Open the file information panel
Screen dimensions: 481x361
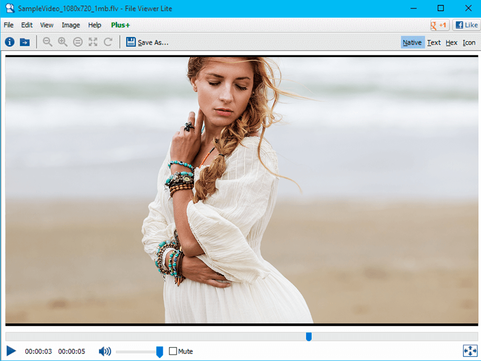point(9,42)
